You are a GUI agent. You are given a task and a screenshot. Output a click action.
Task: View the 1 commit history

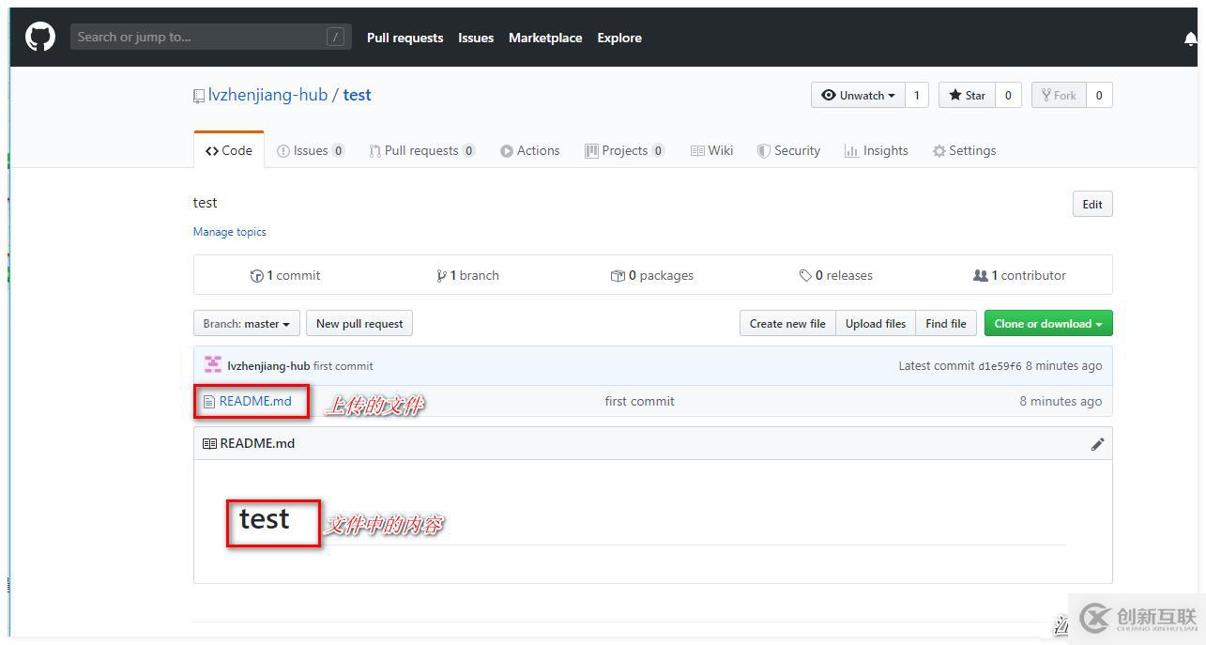tap(285, 275)
